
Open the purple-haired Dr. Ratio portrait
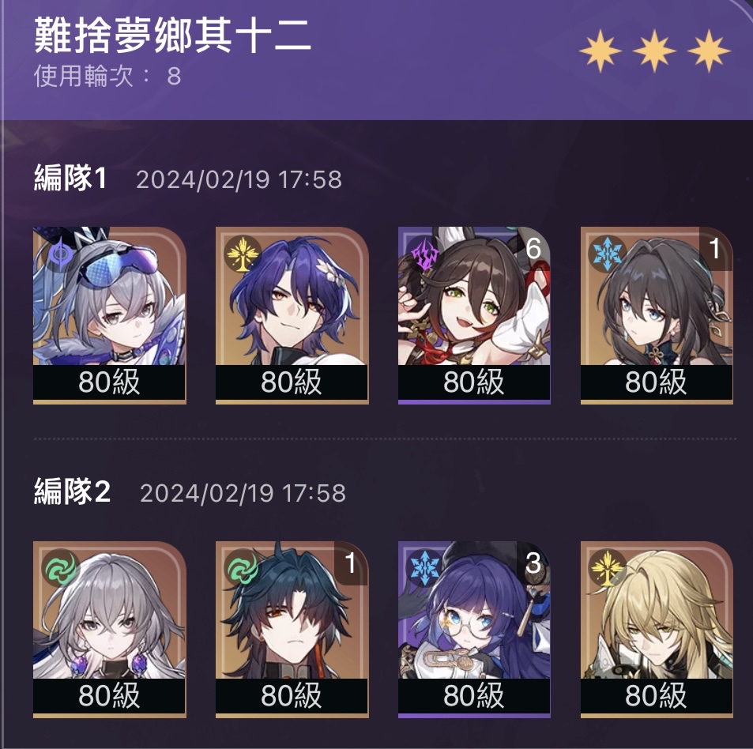292,315
